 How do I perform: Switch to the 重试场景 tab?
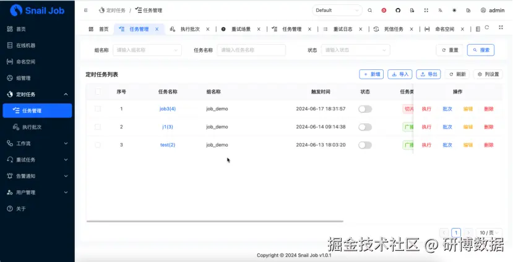pyautogui.click(x=241, y=29)
